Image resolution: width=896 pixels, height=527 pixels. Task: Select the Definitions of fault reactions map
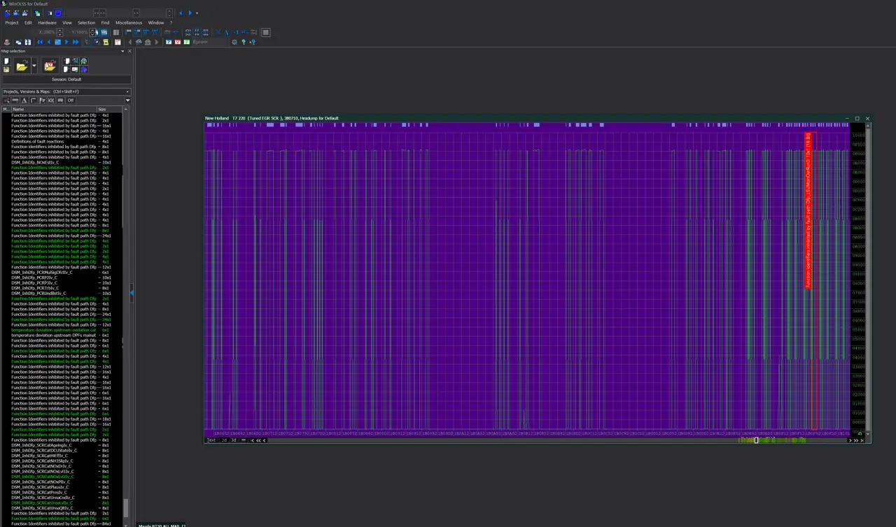pos(62,141)
